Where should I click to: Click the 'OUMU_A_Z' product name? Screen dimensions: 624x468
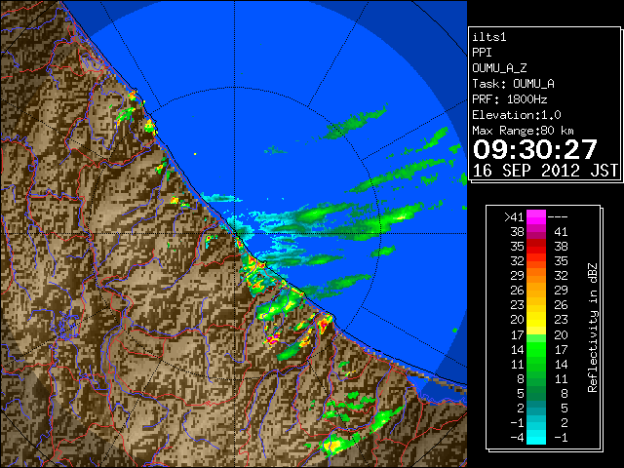499,68
